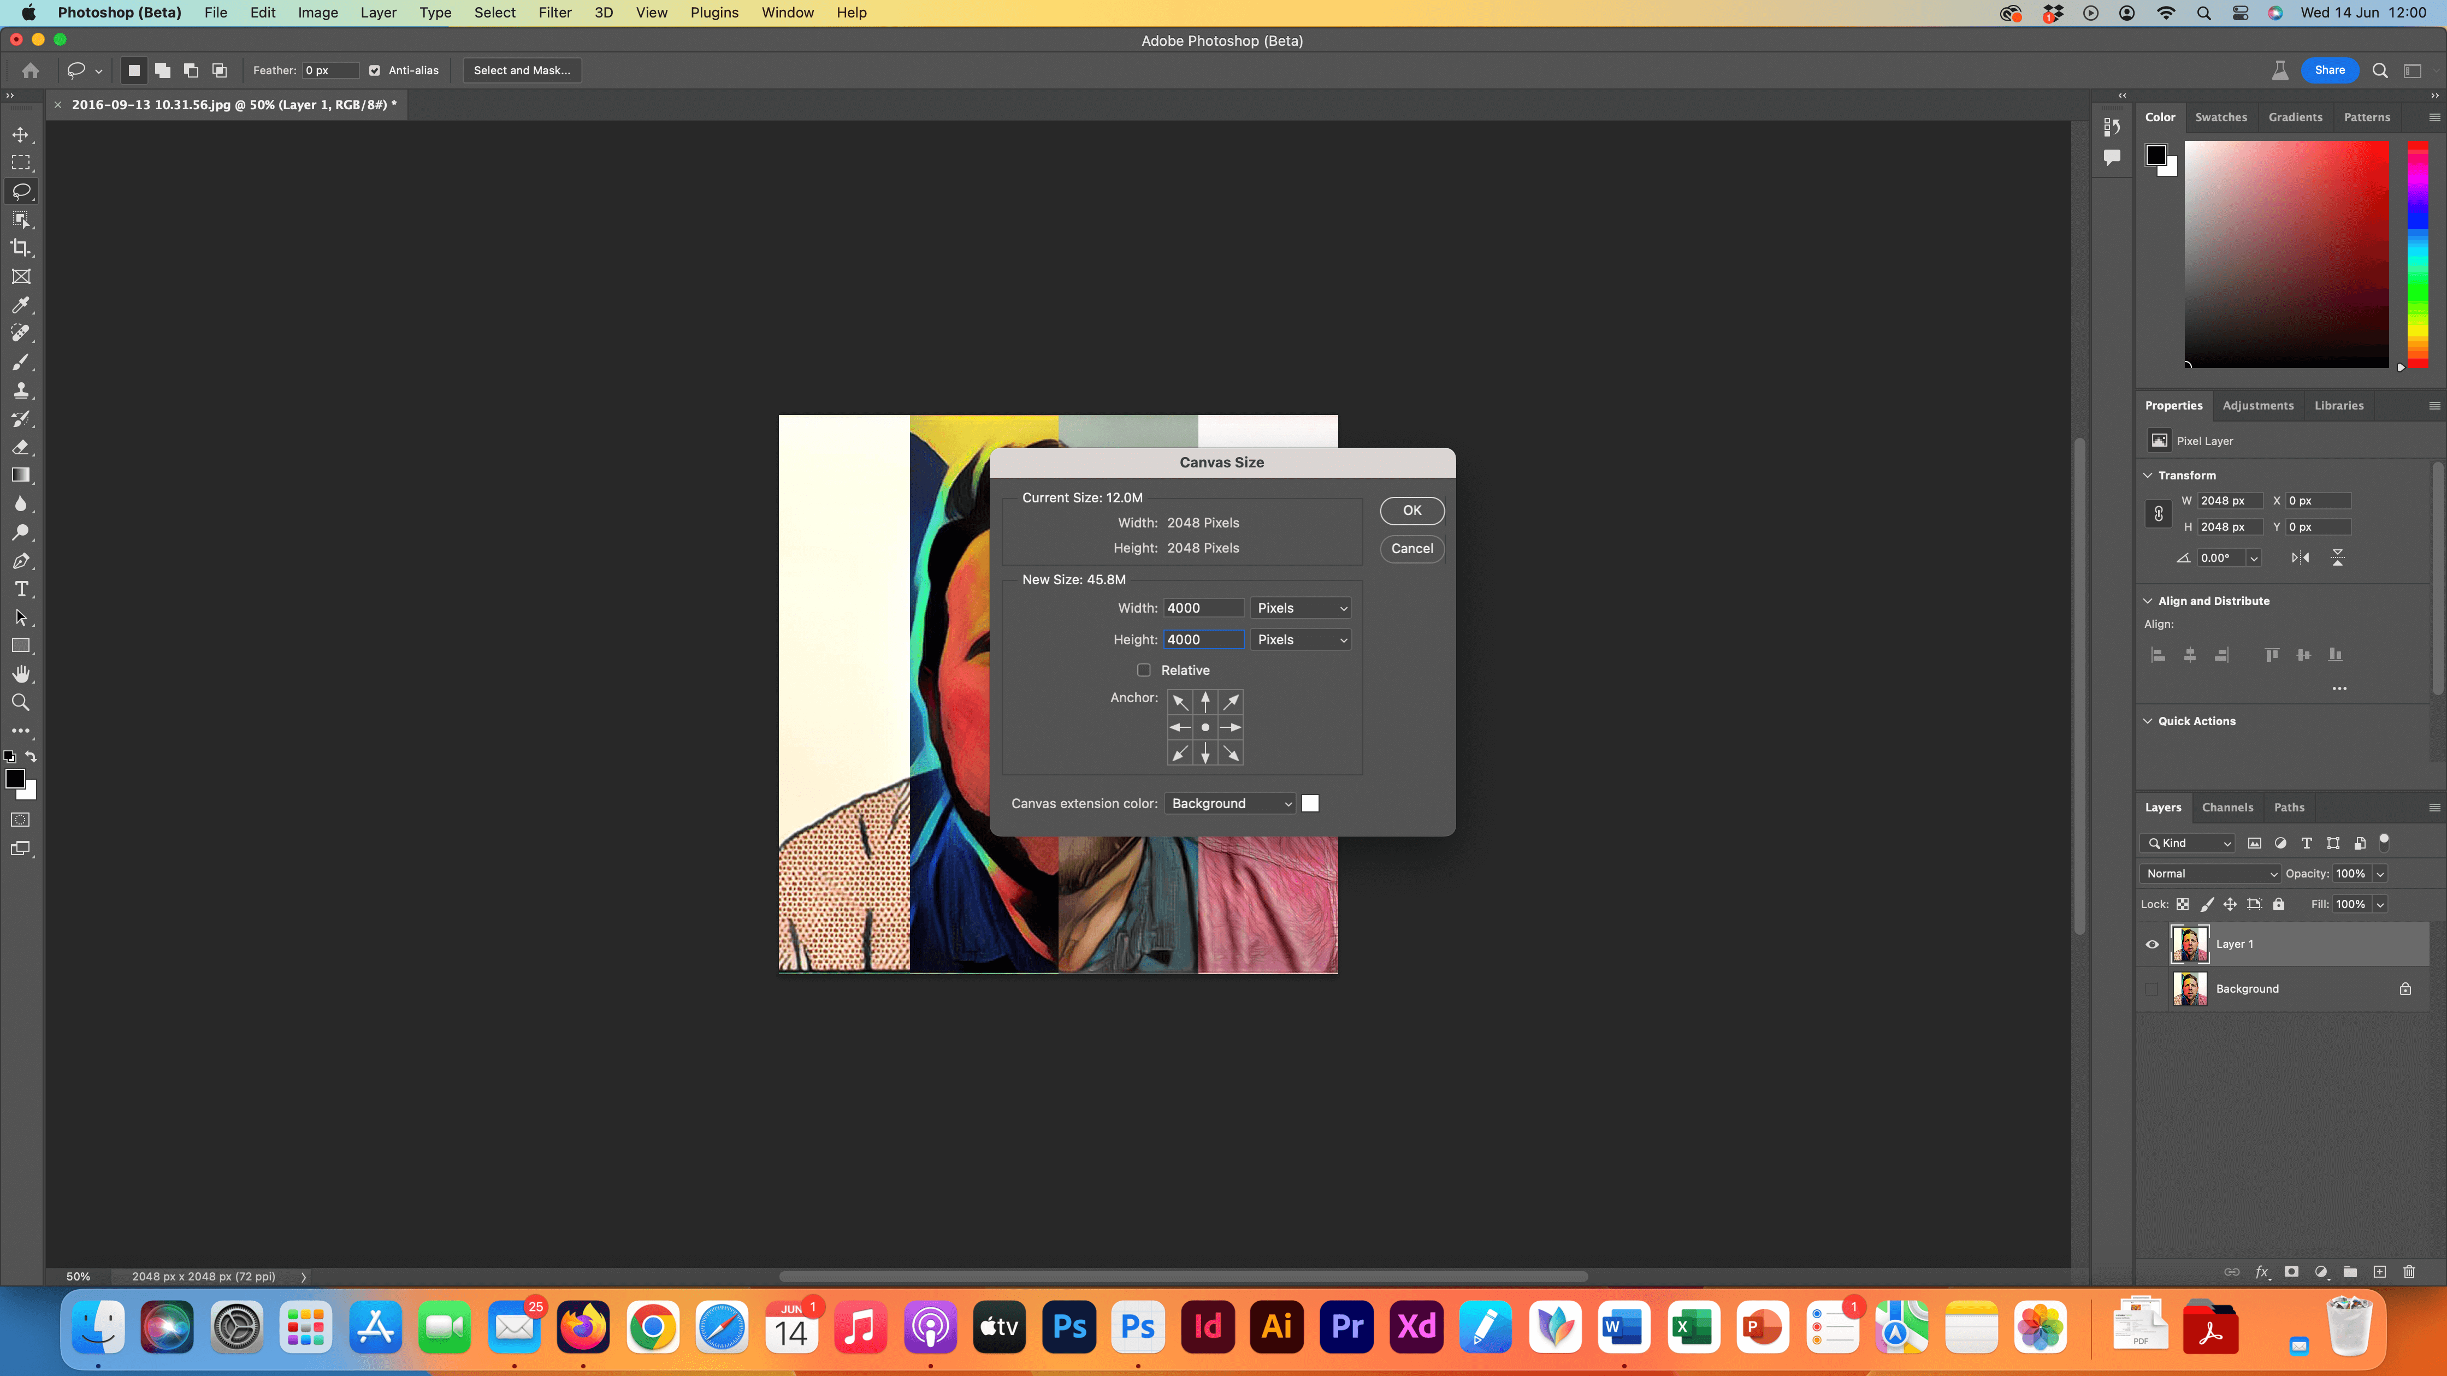Viewport: 2447px width, 1376px height.
Task: Select the Frame tool
Action: (21, 276)
